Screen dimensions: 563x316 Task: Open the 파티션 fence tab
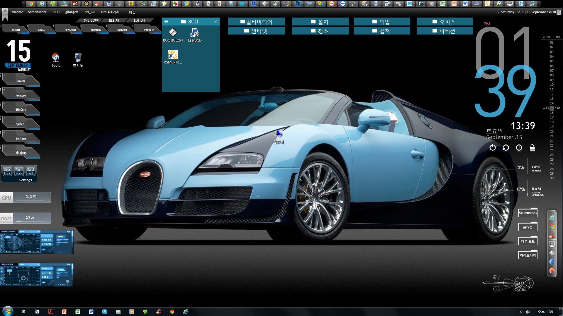pyautogui.click(x=445, y=31)
